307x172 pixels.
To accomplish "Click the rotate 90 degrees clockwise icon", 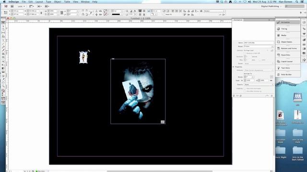I will pos(83,11).
